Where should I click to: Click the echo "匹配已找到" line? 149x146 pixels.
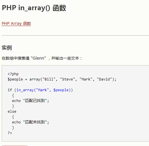tap(31, 101)
